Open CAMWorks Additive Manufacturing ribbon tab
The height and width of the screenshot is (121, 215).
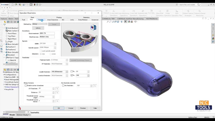[130, 19]
